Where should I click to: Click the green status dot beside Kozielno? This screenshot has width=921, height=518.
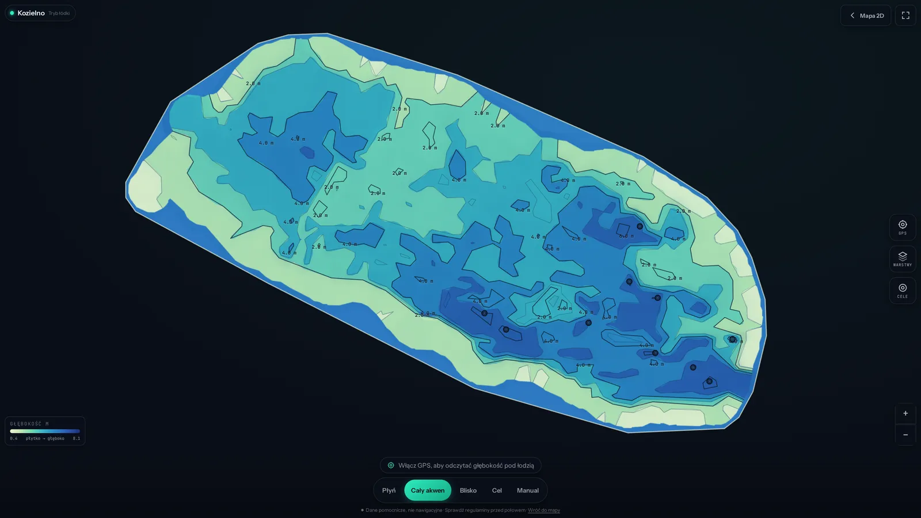point(12,13)
